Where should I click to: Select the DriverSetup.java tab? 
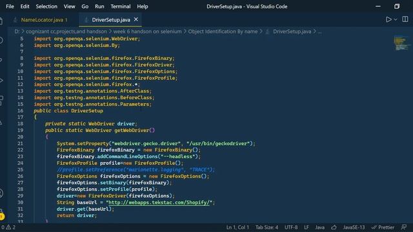pyautogui.click(x=111, y=20)
